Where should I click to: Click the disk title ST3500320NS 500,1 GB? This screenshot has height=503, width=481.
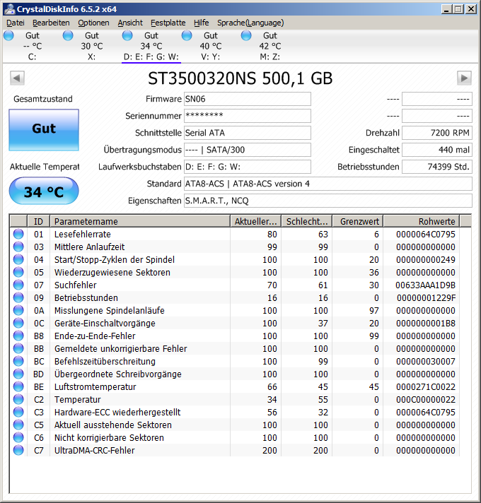pos(240,78)
